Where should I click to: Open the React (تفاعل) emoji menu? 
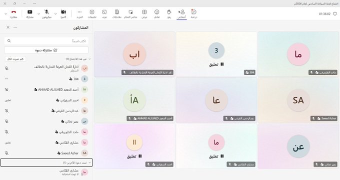coord(157,13)
